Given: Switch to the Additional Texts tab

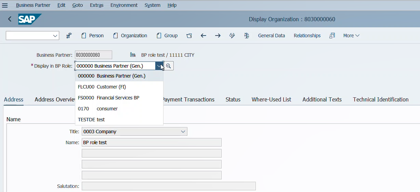Looking at the screenshot, I should pos(322,99).
